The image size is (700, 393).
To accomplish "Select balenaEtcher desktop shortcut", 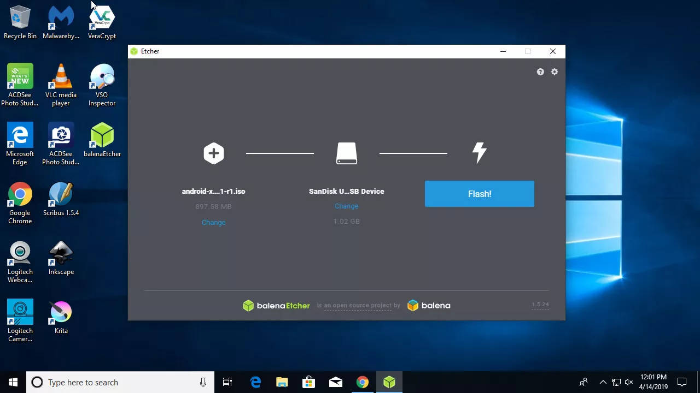I will point(102,140).
